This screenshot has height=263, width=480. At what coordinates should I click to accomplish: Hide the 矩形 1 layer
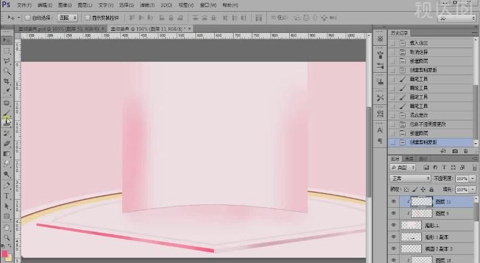pyautogui.click(x=393, y=225)
